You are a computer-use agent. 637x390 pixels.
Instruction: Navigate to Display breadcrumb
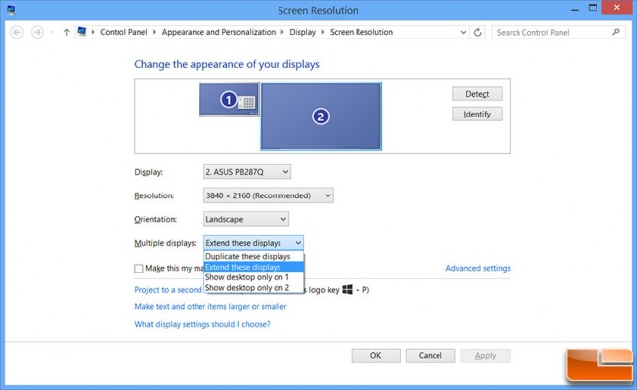pyautogui.click(x=302, y=32)
